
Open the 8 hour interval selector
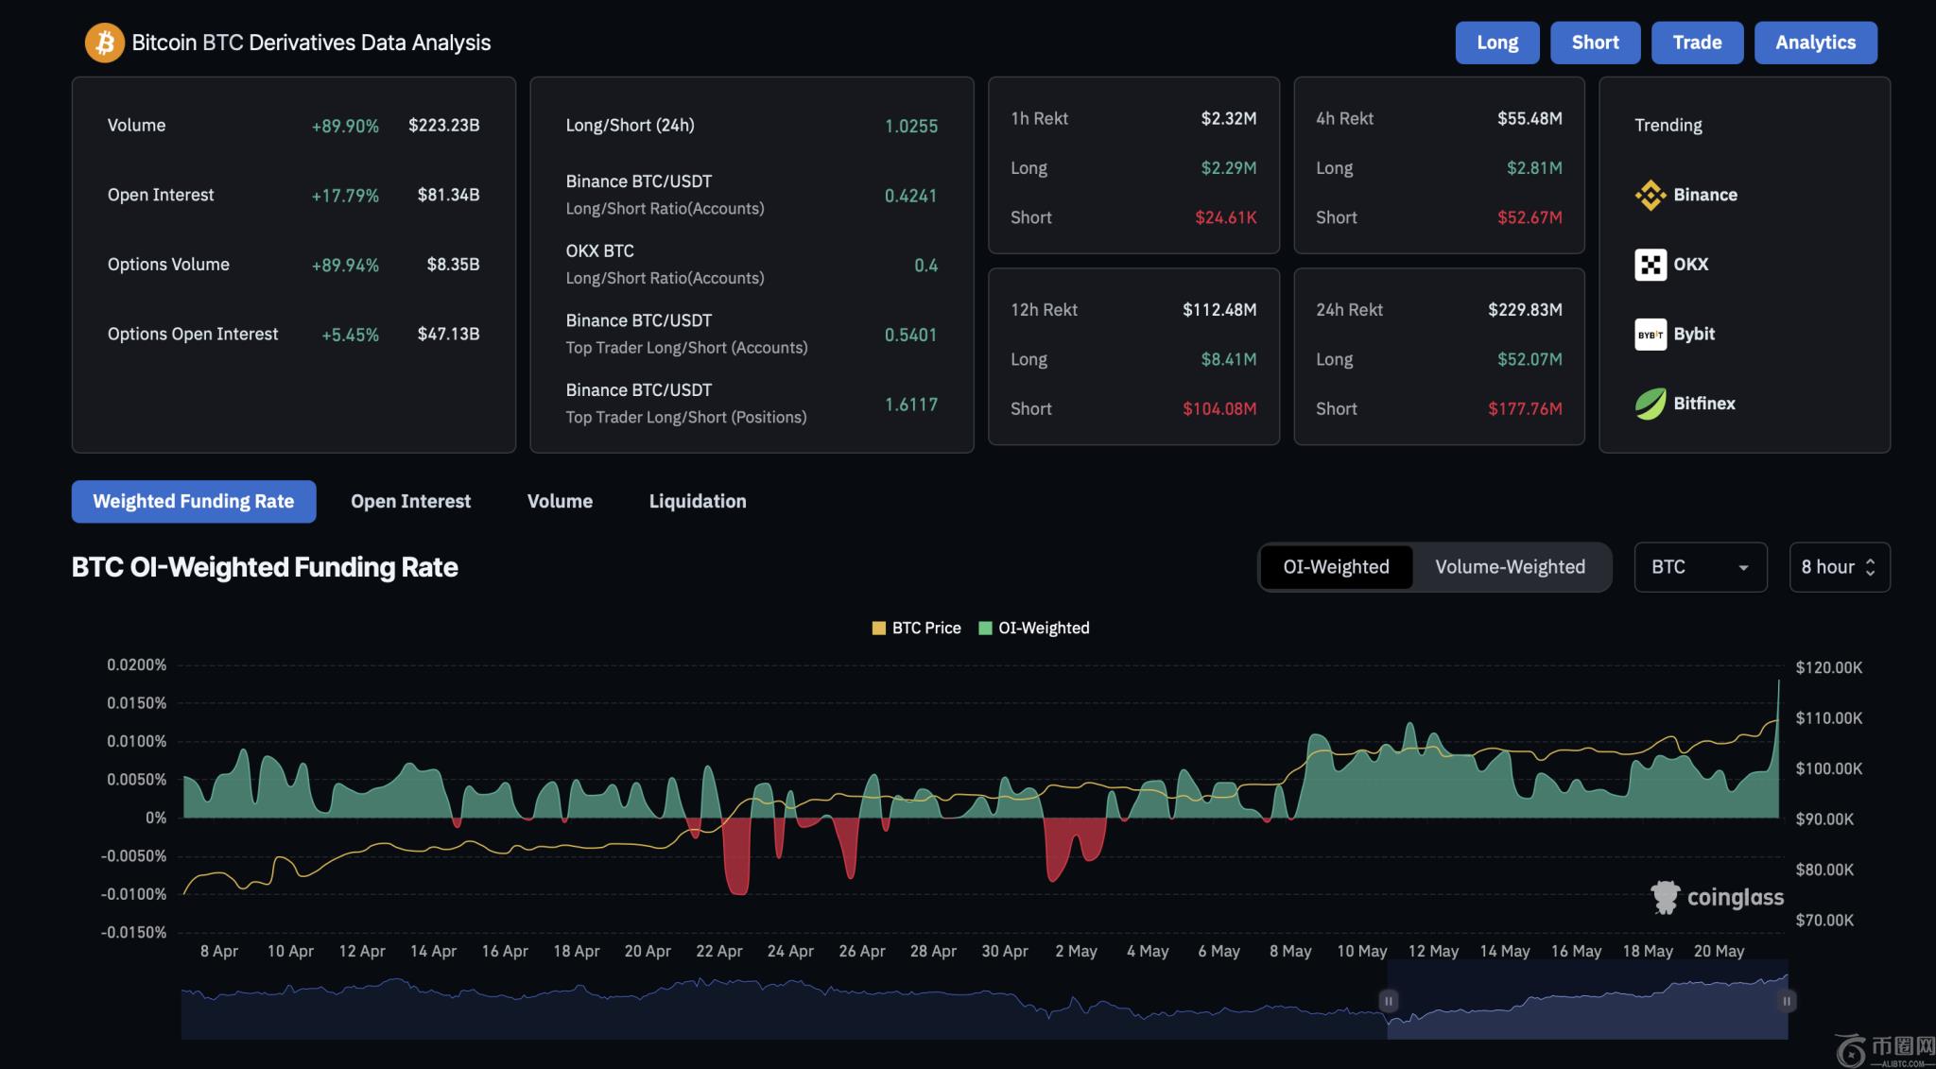[x=1839, y=567]
